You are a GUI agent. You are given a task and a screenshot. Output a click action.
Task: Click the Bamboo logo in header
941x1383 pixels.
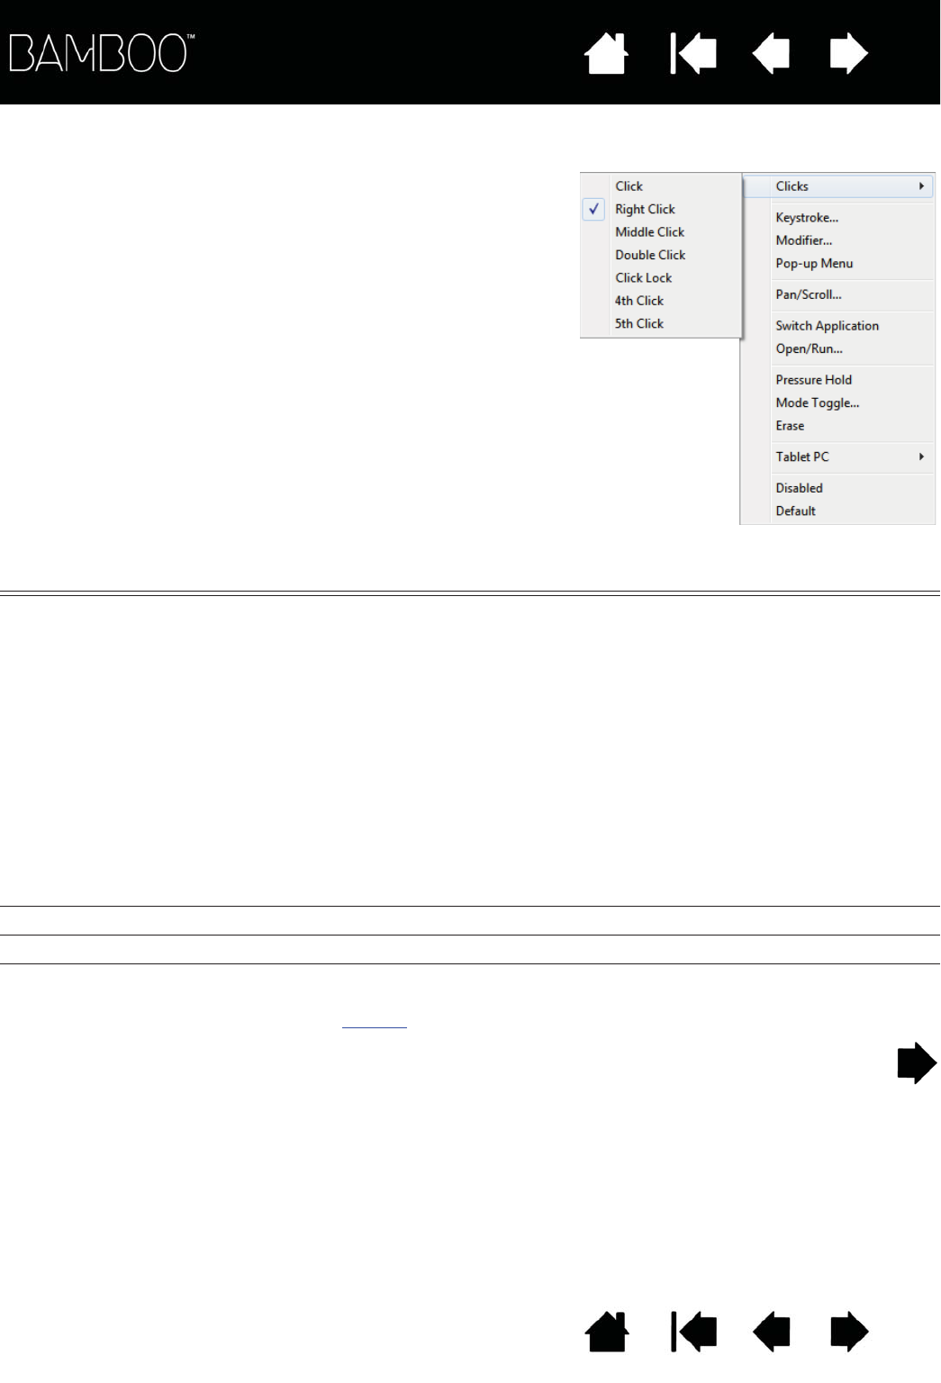102,53
